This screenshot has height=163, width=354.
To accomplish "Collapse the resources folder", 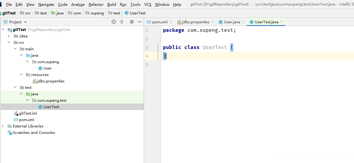I will [21, 74].
